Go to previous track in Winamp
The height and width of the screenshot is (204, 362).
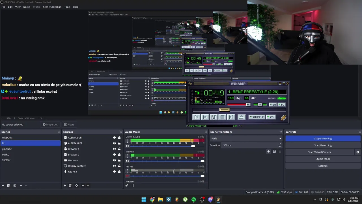click(197, 117)
